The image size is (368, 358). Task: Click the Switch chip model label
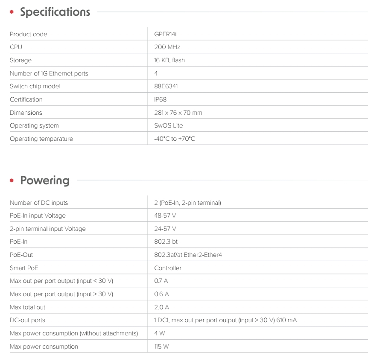point(35,86)
